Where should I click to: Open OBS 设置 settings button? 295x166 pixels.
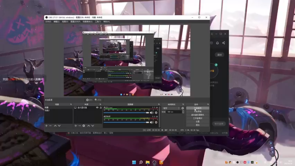pos(198,122)
